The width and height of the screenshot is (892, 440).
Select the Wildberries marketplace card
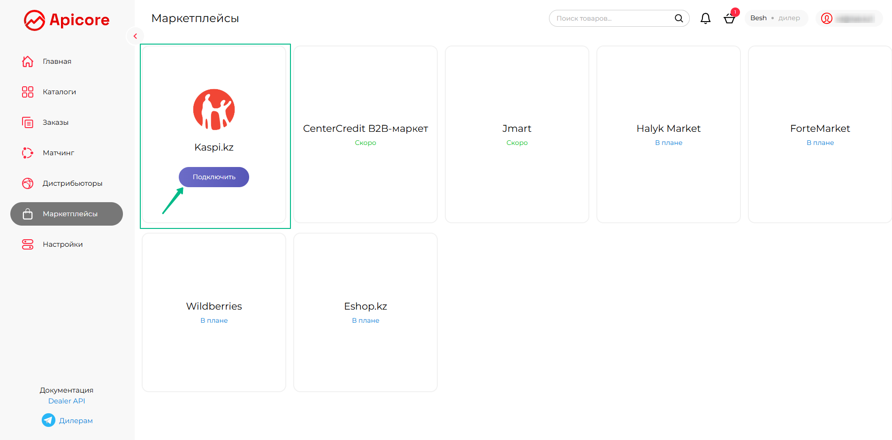click(x=214, y=312)
